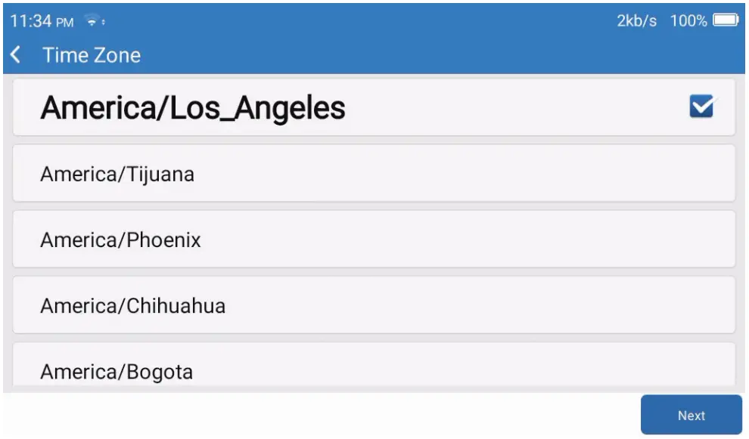The height and width of the screenshot is (439, 749).
Task: Click the Wi-Fi signal icon
Action: 92,22
